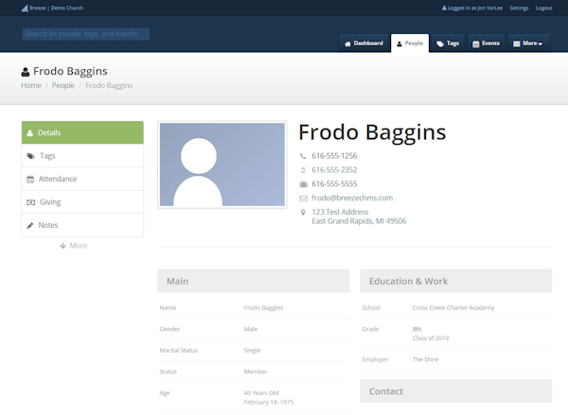Click the person icon in Details sidebar item
The image size is (568, 415).
coord(29,132)
